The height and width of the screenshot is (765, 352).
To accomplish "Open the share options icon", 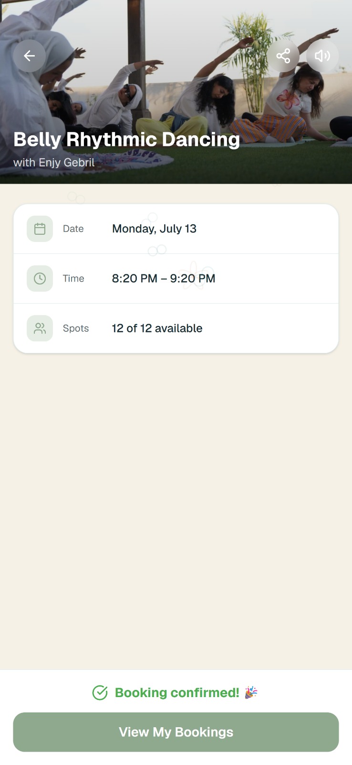I will point(283,56).
